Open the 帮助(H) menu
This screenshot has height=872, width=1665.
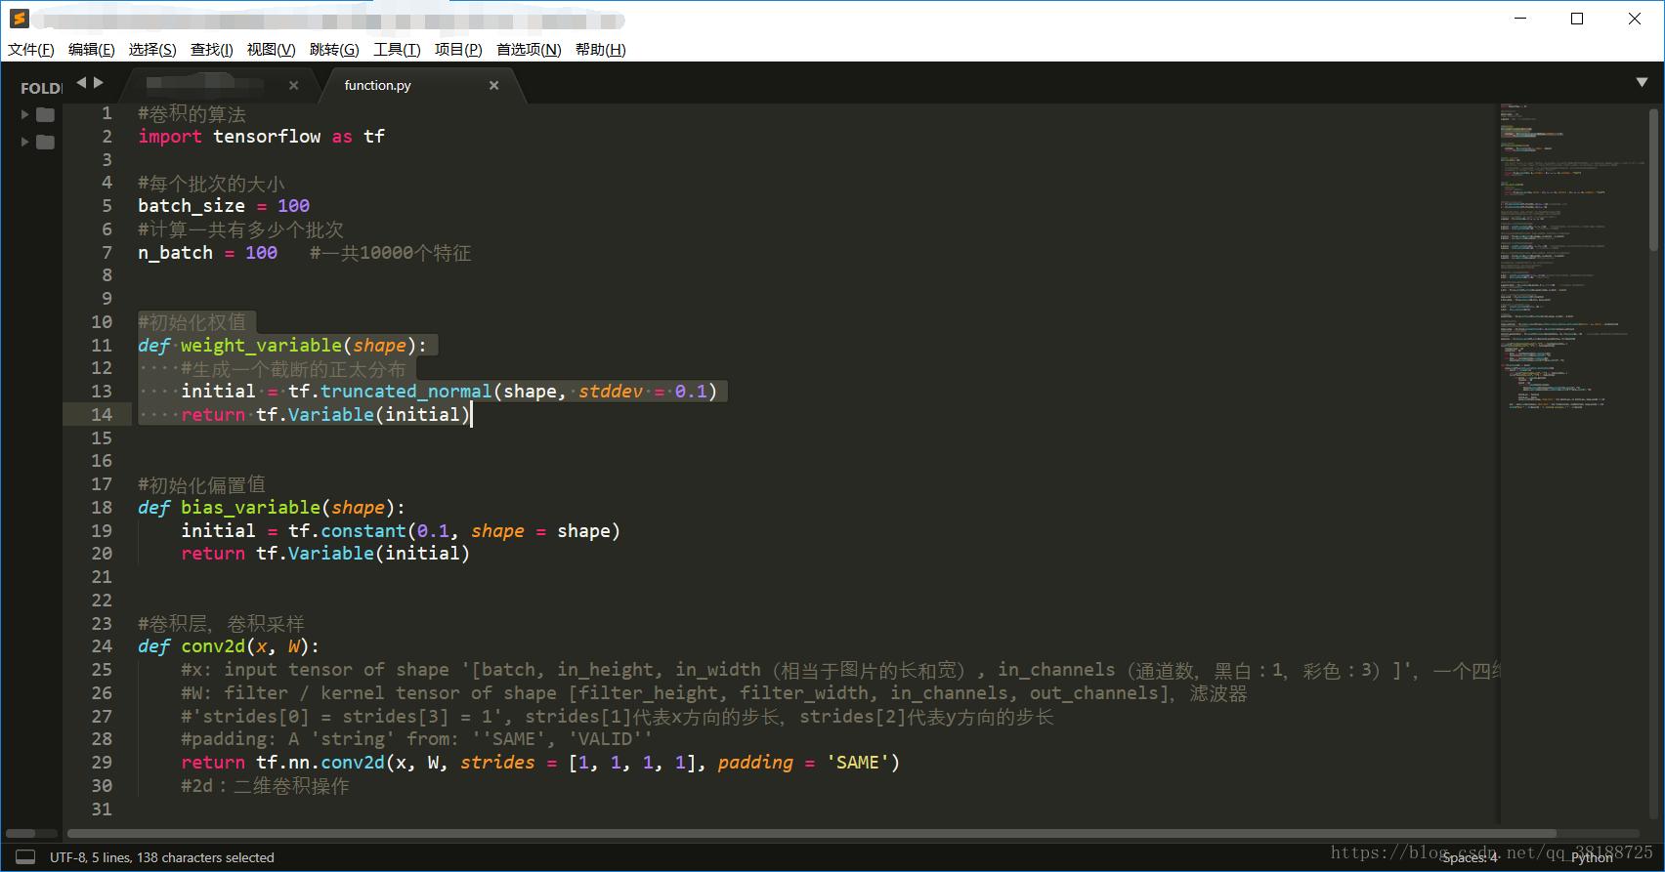(x=600, y=50)
